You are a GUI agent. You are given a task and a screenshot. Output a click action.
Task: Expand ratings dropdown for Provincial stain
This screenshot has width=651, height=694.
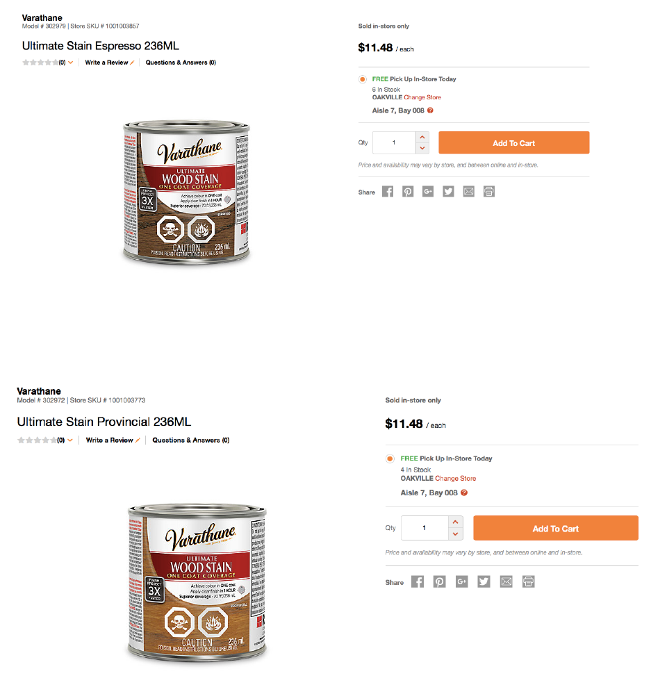pos(70,440)
